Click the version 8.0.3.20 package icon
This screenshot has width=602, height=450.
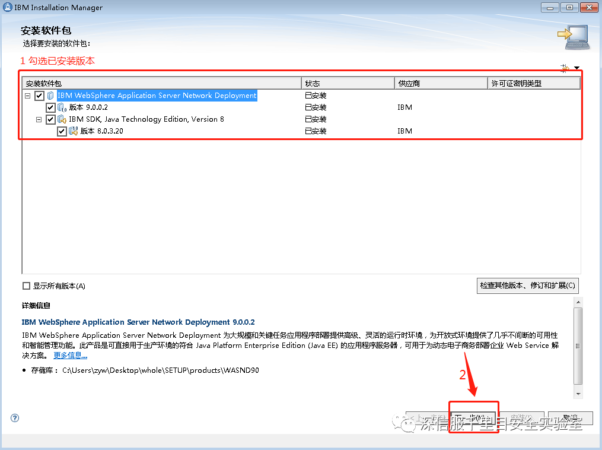pyautogui.click(x=73, y=131)
